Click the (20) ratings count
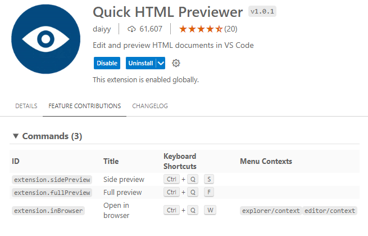 (x=231, y=29)
